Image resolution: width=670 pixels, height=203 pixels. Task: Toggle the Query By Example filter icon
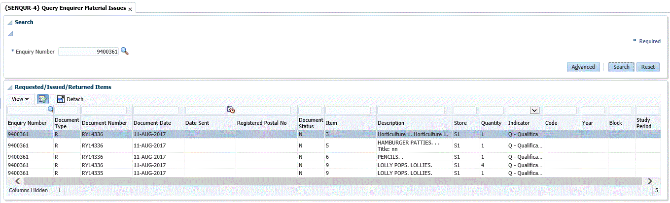click(x=42, y=99)
